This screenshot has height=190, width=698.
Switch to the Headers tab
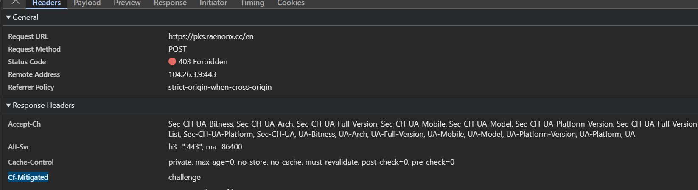click(x=47, y=3)
